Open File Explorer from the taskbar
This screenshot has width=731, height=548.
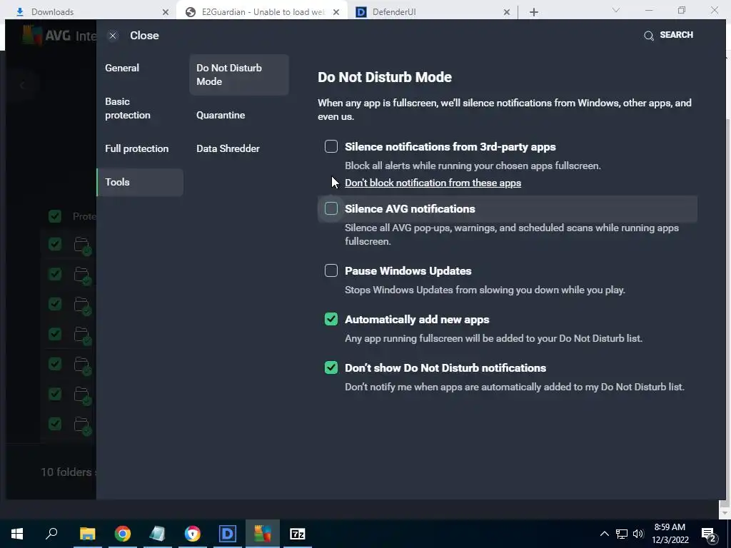87,534
